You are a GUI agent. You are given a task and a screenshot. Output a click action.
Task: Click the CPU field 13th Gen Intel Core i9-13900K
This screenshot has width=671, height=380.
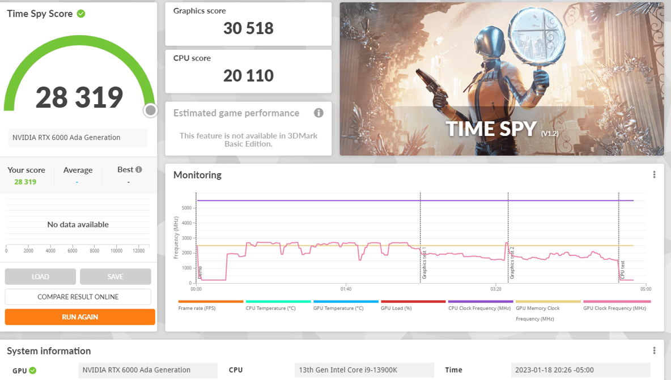pyautogui.click(x=364, y=370)
